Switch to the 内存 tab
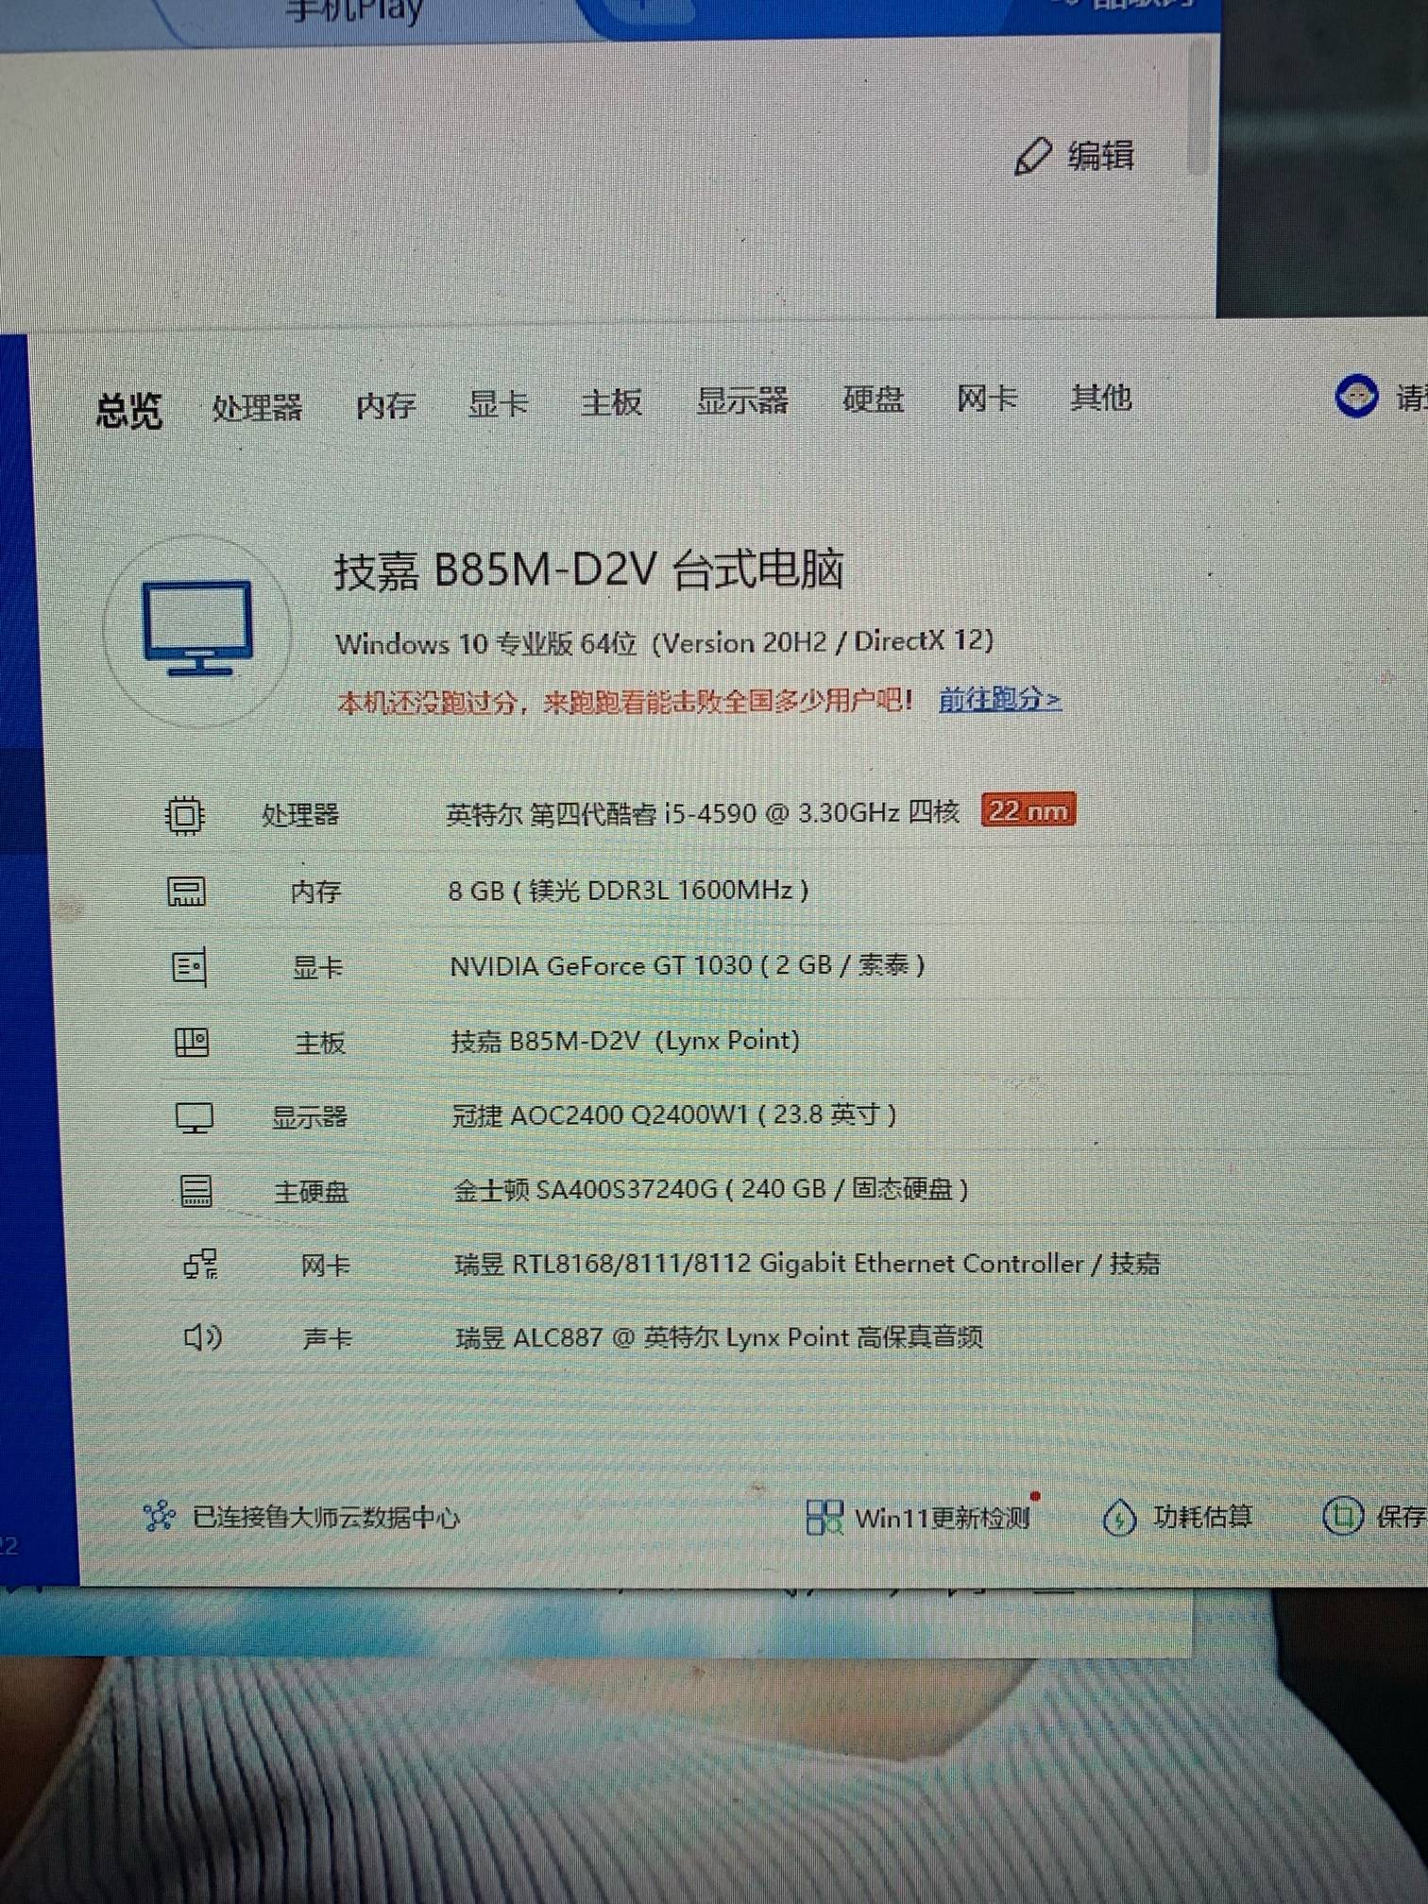 coord(385,405)
